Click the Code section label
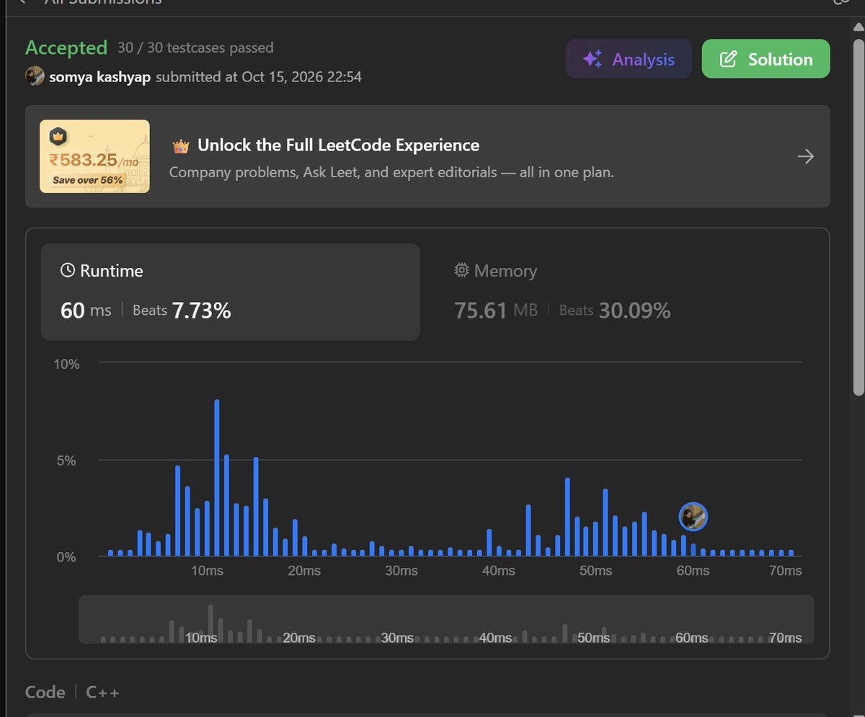 click(x=45, y=692)
